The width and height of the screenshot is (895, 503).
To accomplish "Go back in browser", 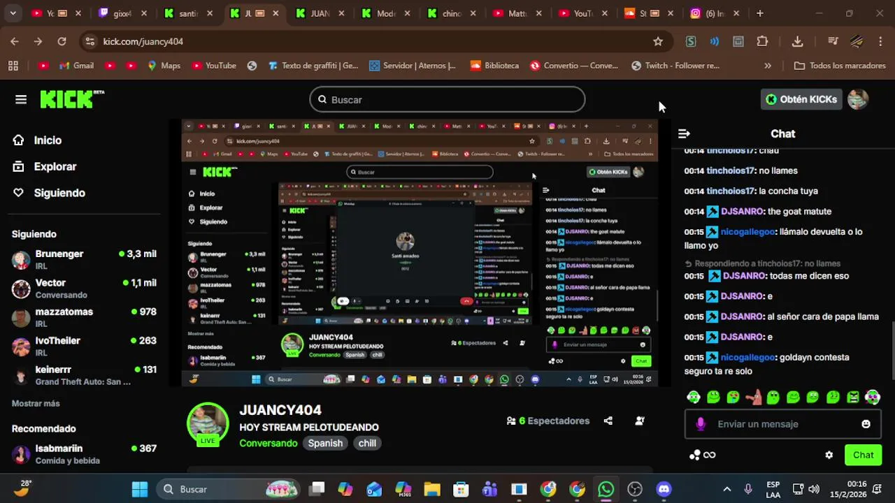I will tap(15, 41).
